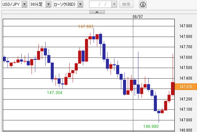Click the 08/07 date marker
The height and width of the screenshot is (132, 197).
138,16
